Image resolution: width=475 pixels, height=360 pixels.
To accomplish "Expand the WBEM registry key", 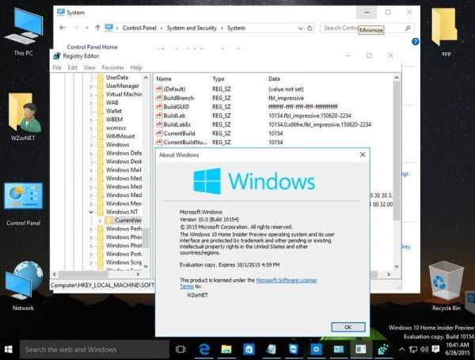I will pyautogui.click(x=91, y=119).
